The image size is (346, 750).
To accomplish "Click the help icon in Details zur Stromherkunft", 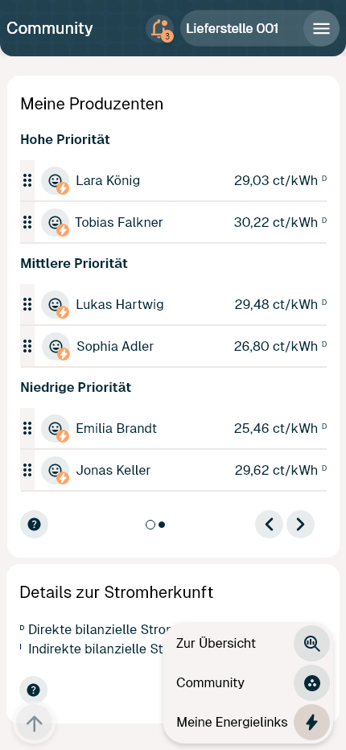I will (x=33, y=690).
